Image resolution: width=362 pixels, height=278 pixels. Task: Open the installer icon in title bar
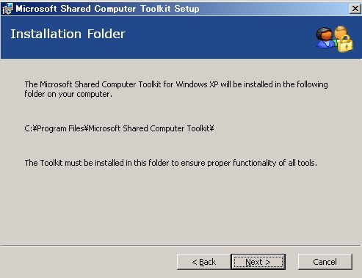[7, 9]
